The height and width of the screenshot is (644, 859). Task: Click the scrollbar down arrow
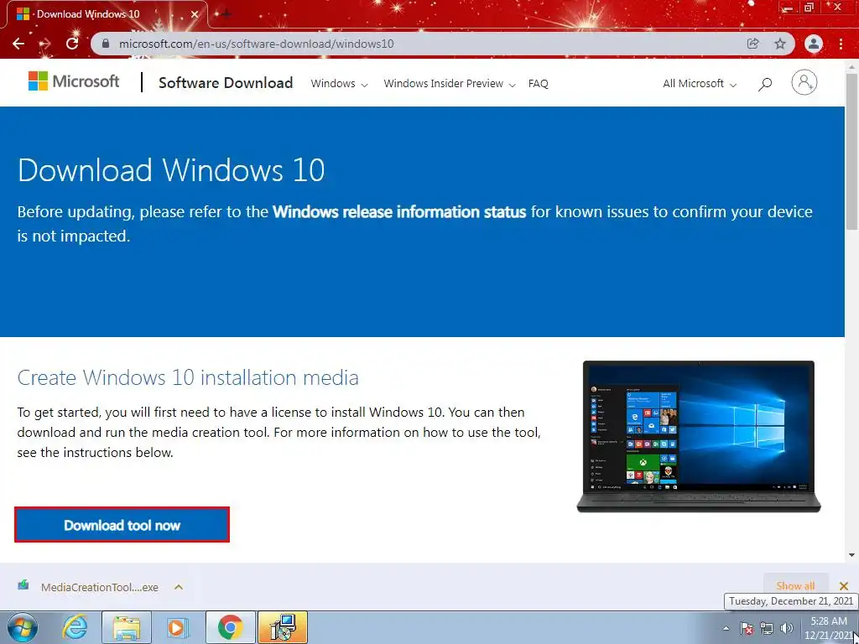coord(852,555)
